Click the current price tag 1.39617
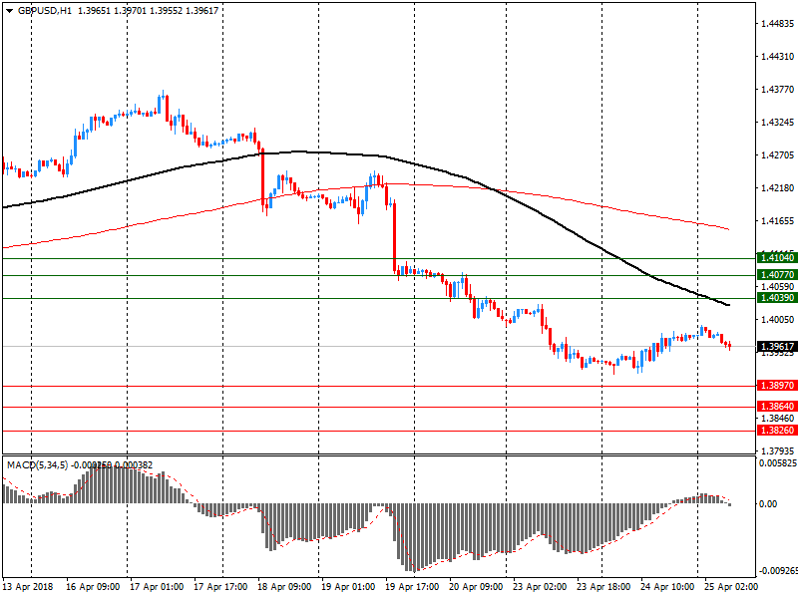Viewport: 798px width, 598px height. tap(777, 346)
